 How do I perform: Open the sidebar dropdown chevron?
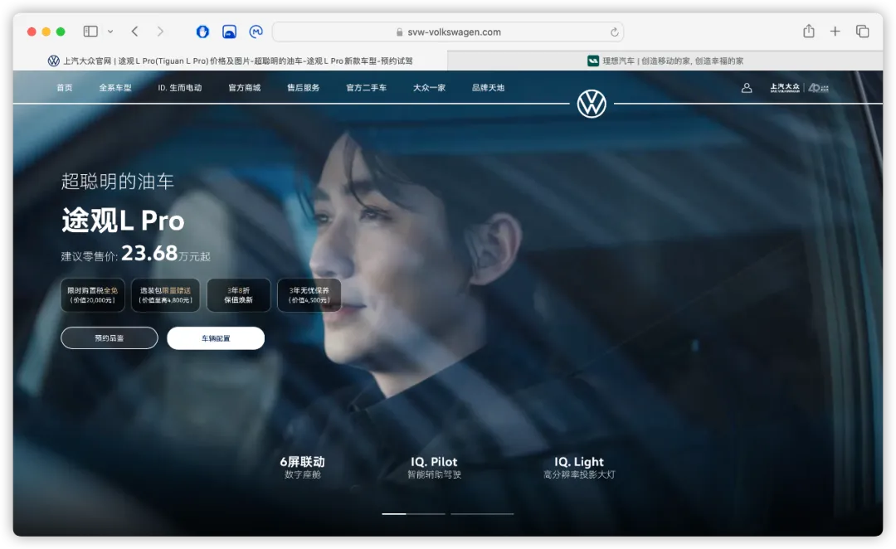tap(110, 32)
